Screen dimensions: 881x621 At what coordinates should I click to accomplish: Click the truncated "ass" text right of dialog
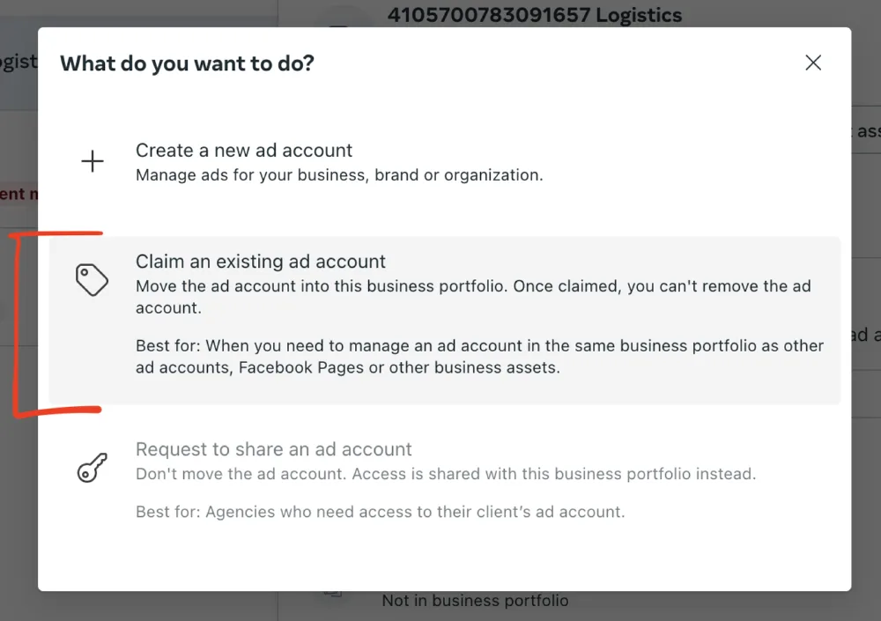tap(867, 131)
